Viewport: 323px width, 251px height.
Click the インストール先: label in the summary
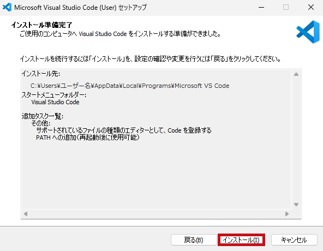41,74
